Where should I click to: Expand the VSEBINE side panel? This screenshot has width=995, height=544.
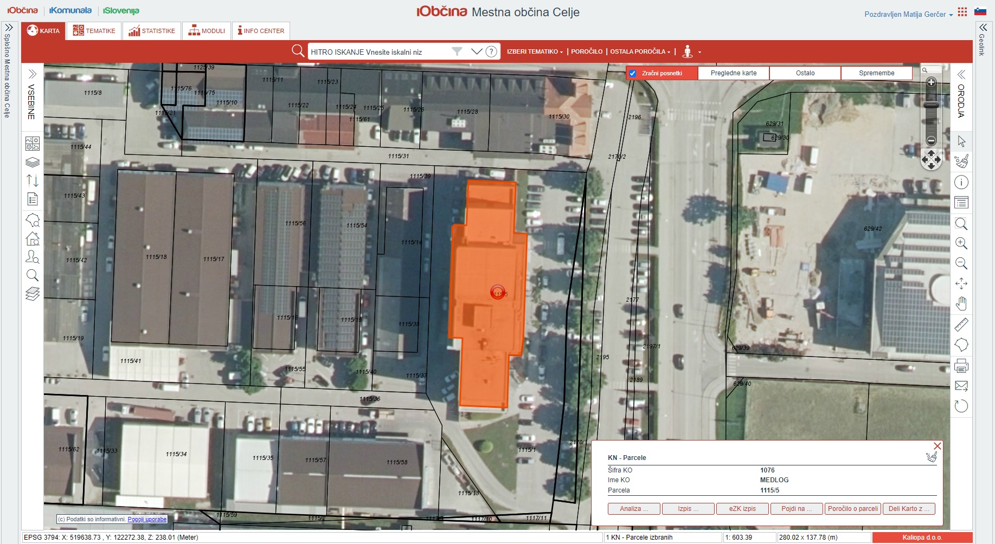(32, 74)
